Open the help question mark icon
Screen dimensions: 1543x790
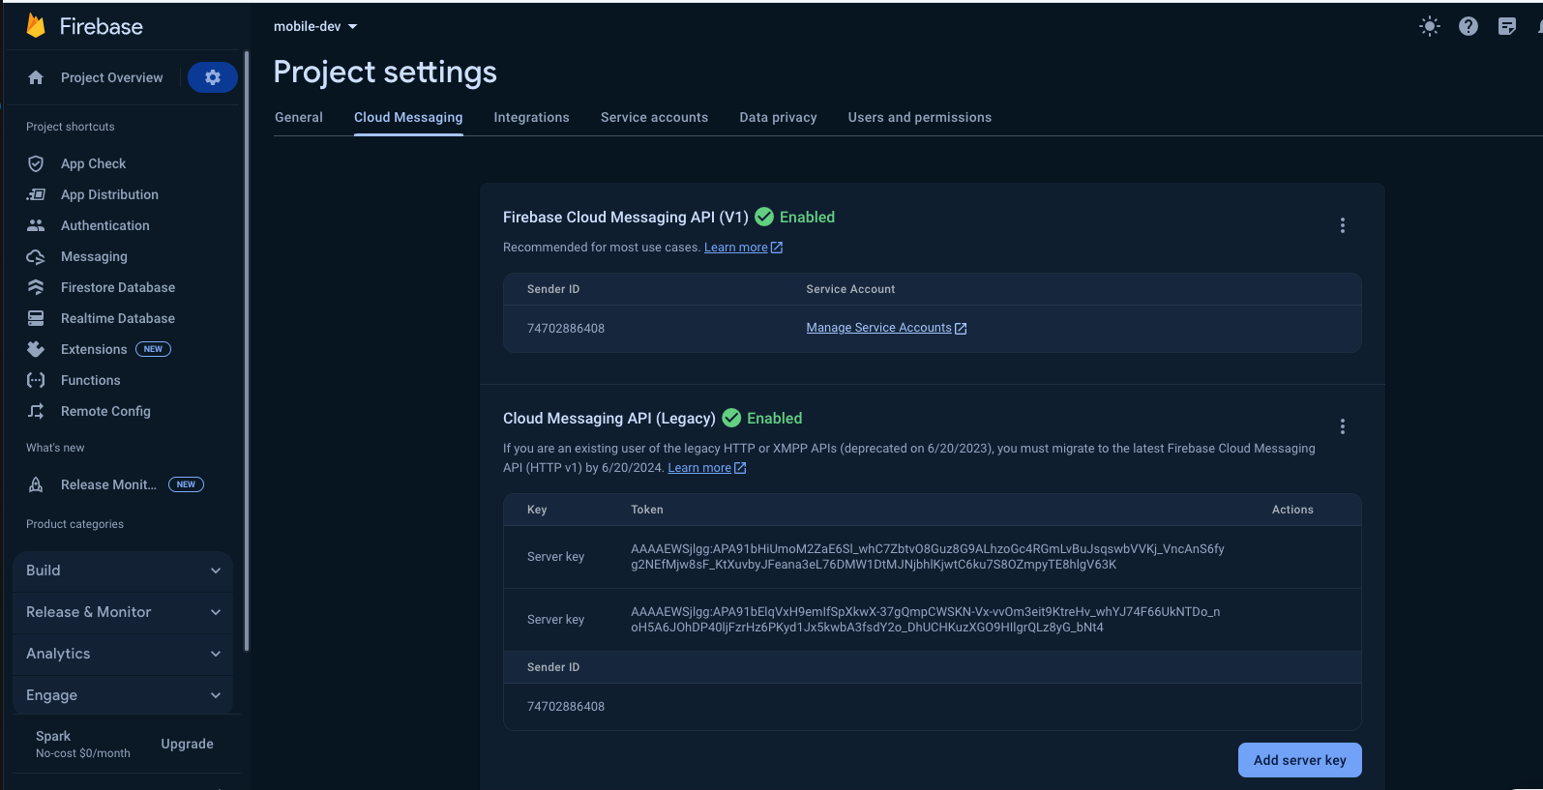click(1468, 26)
